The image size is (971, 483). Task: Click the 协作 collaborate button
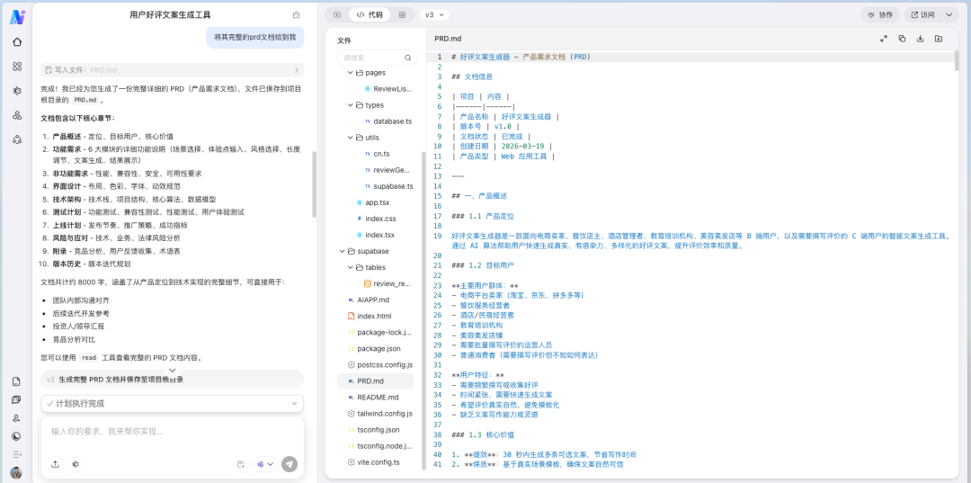point(879,14)
